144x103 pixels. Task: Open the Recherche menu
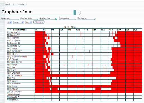pos(86,18)
